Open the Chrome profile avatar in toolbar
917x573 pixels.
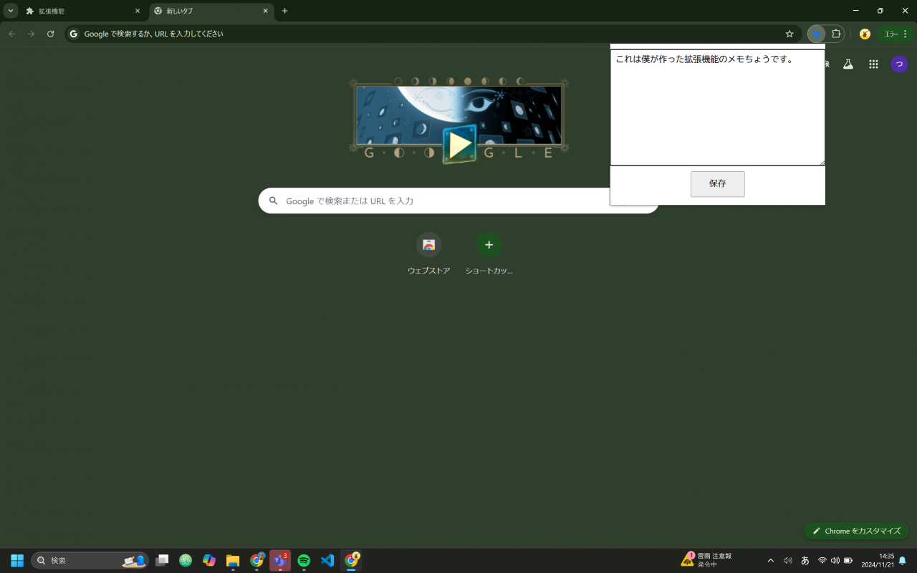click(865, 34)
